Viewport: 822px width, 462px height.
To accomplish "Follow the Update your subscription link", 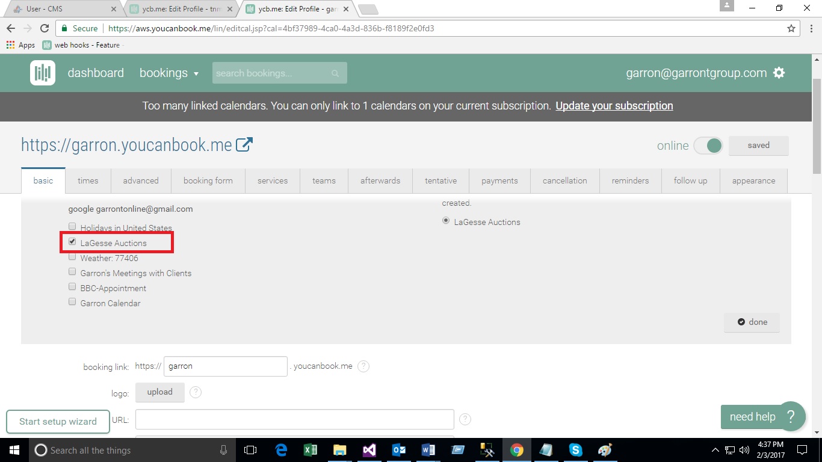I will pos(614,106).
